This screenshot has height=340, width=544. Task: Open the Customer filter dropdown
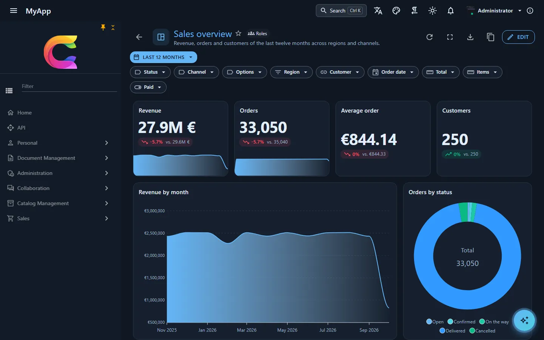click(340, 72)
